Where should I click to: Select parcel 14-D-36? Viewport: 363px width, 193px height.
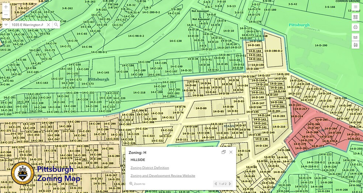[193, 59]
